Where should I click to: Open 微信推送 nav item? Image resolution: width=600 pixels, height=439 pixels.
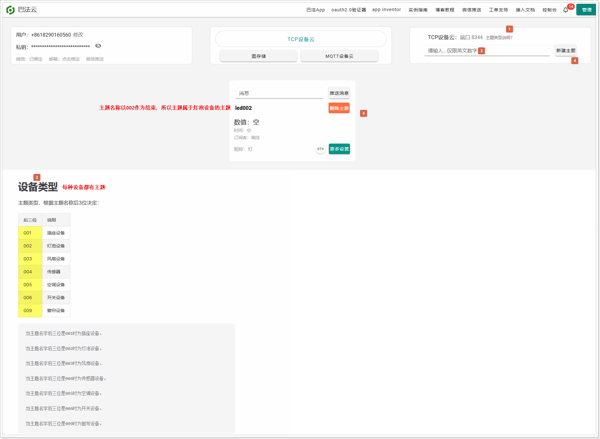(x=472, y=10)
